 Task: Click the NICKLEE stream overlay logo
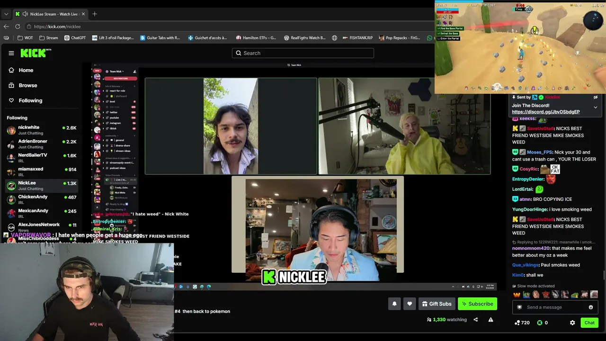(x=294, y=277)
